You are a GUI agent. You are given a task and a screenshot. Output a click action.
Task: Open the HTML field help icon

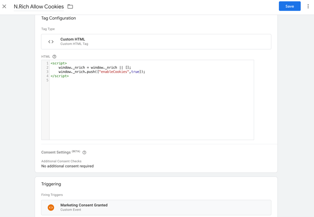[x=54, y=57]
